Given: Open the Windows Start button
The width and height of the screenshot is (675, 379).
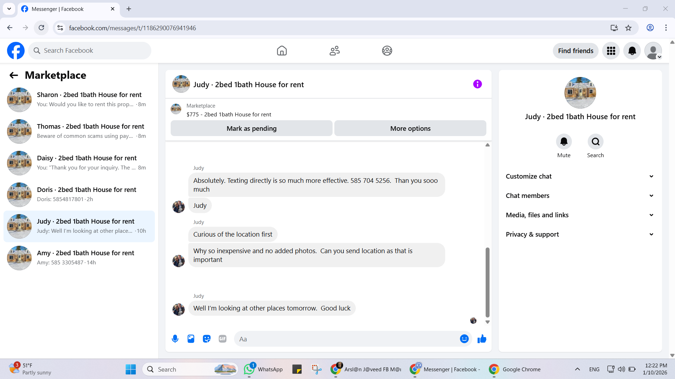Looking at the screenshot, I should tap(131, 369).
